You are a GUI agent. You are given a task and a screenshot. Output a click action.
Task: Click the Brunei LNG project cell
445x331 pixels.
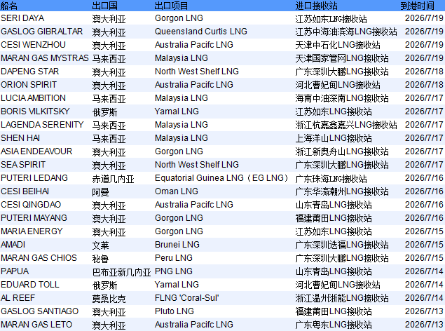177,245
